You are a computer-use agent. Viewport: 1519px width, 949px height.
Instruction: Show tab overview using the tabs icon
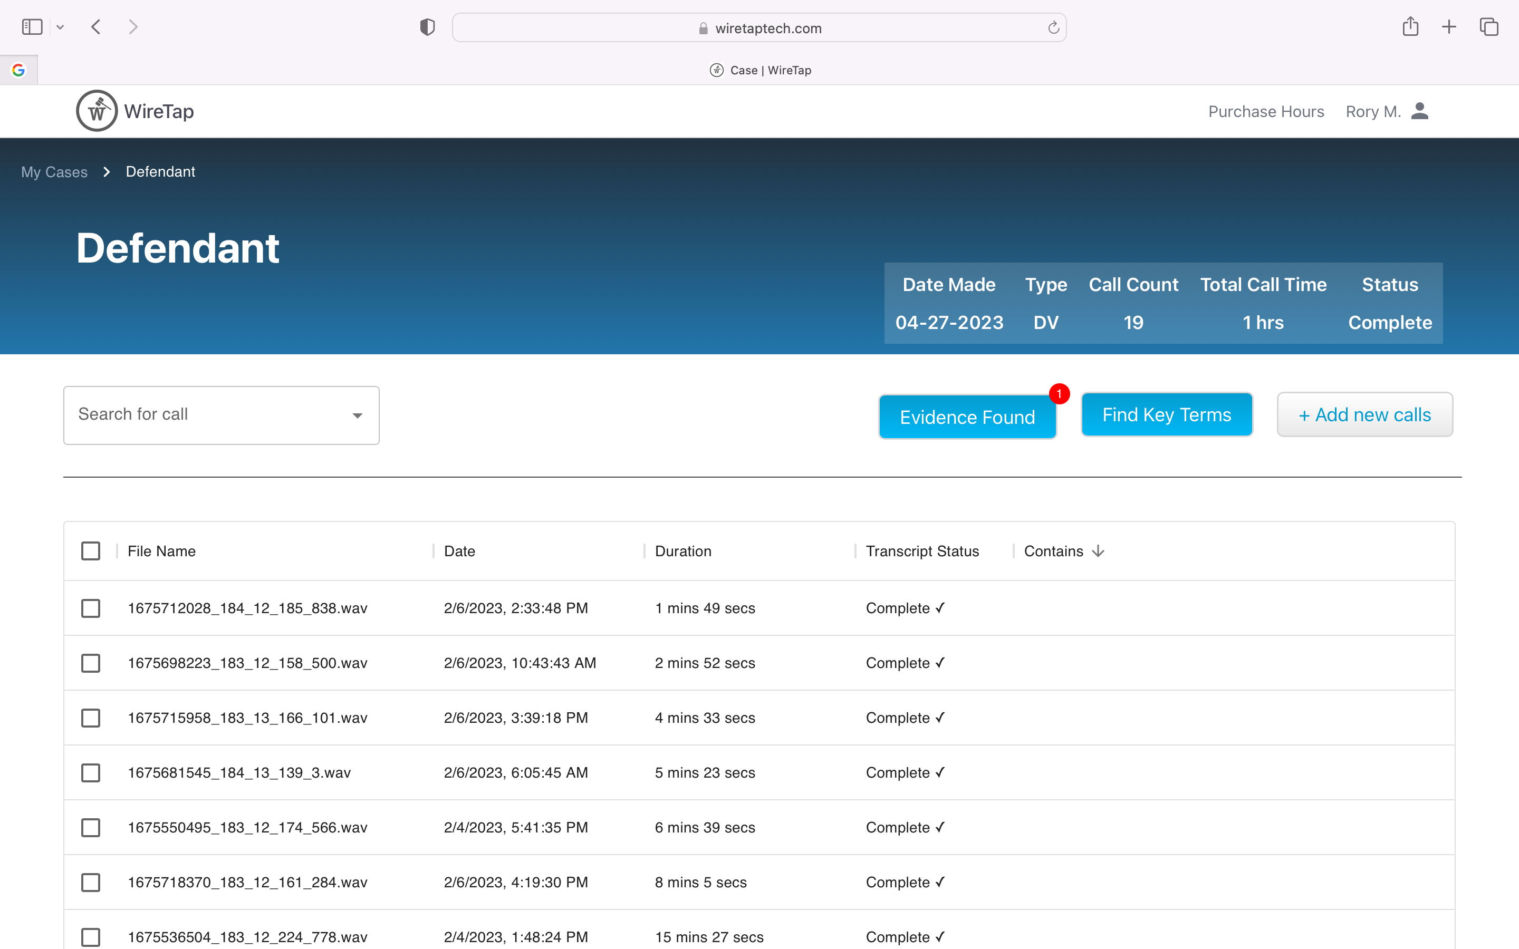pos(1489,27)
